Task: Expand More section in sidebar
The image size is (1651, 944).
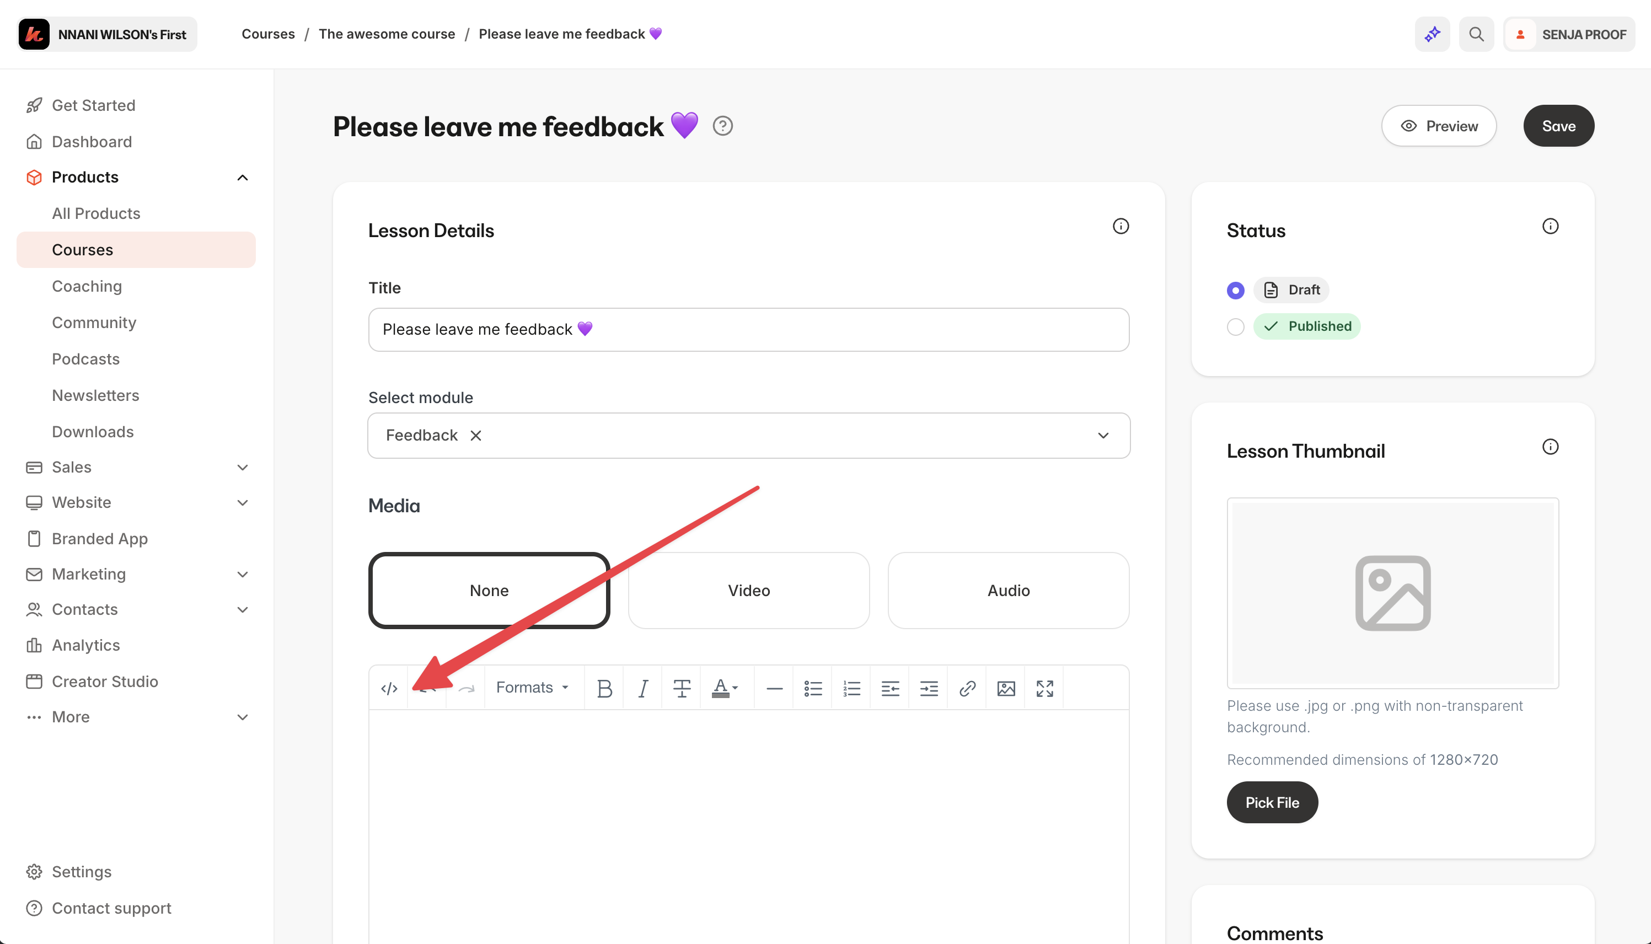Action: coord(243,717)
